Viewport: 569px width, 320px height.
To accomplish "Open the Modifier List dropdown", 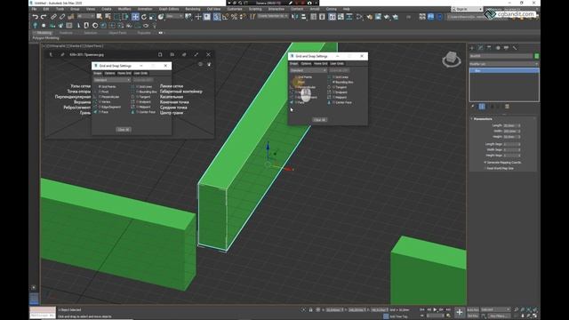I will click(x=504, y=64).
